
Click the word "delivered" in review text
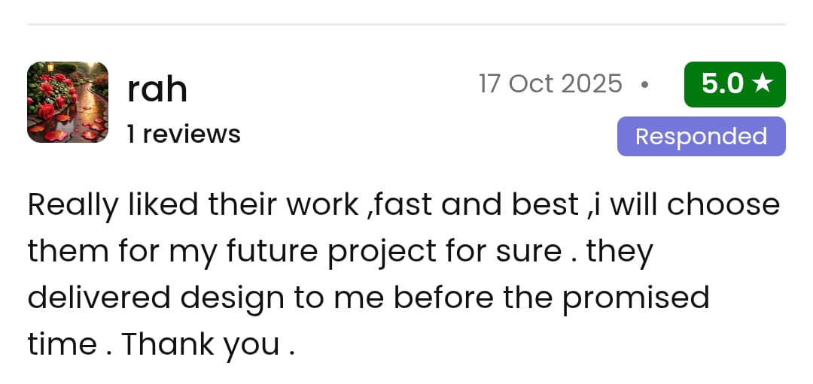[99, 298]
